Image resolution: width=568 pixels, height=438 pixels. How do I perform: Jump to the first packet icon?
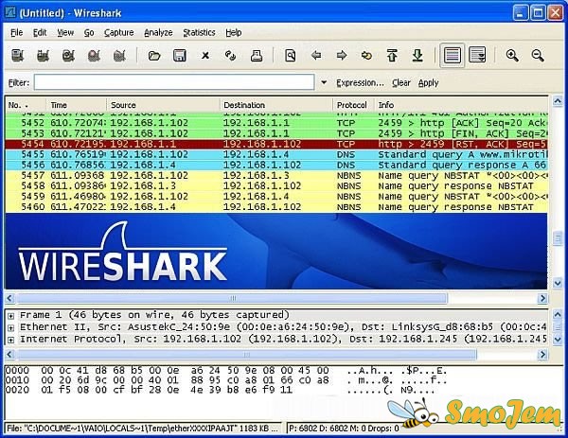coord(392,56)
